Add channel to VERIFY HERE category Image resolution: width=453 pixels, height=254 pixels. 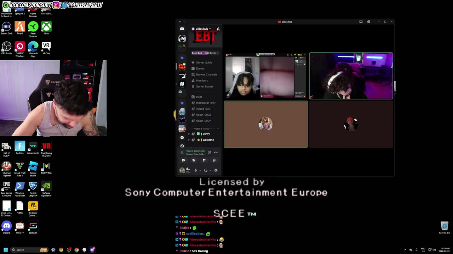point(218,129)
